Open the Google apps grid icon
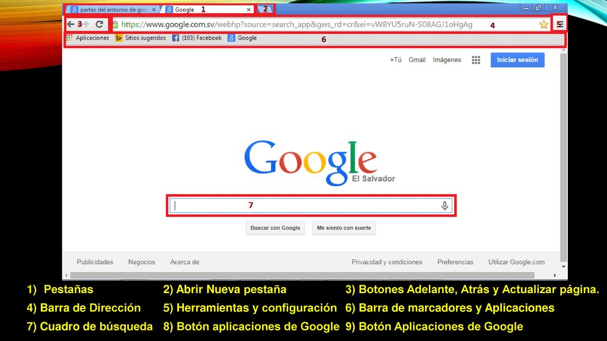The height and width of the screenshot is (341, 607). click(476, 60)
